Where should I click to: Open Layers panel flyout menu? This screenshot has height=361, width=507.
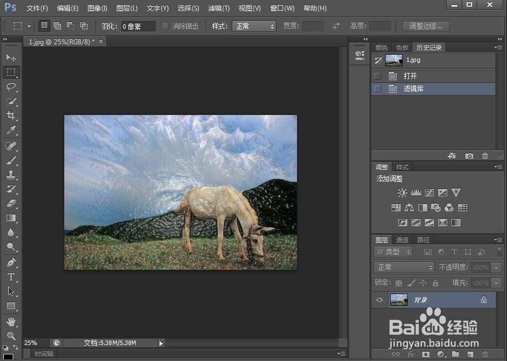coord(498,240)
